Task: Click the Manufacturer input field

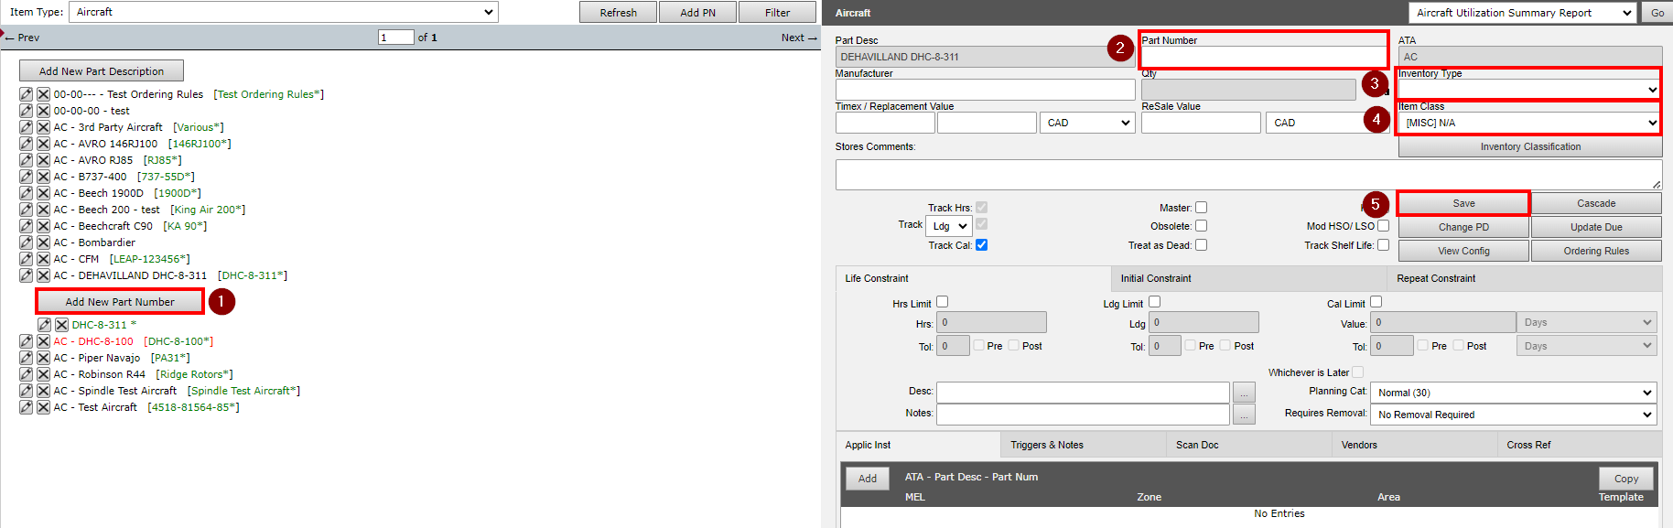Action: [x=985, y=90]
